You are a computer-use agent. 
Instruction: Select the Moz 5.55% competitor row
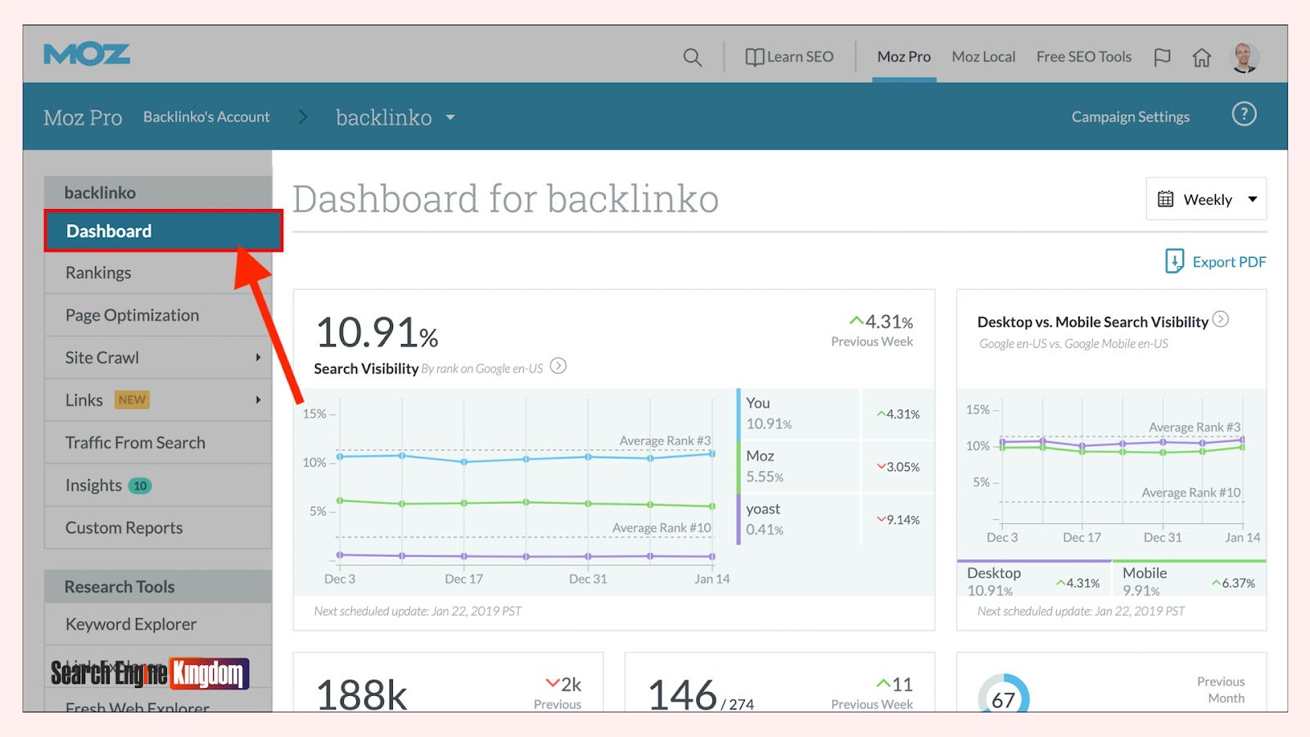pyautogui.click(x=836, y=467)
